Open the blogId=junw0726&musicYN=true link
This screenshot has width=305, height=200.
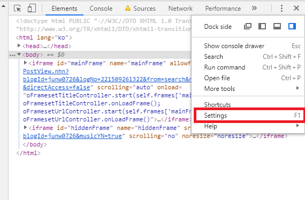(72, 136)
